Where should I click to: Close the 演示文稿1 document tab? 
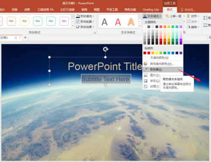click(x=16, y=38)
